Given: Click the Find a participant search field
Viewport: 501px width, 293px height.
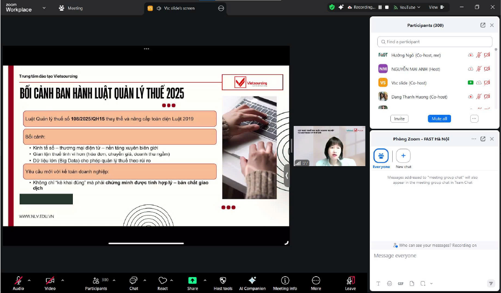Looking at the screenshot, I should (435, 42).
